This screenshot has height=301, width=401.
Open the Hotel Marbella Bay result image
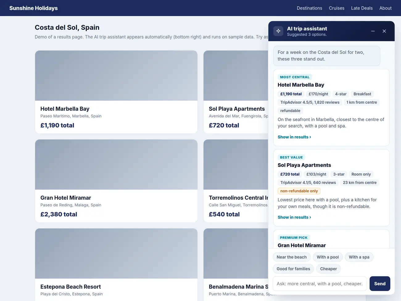pyautogui.click(x=116, y=76)
